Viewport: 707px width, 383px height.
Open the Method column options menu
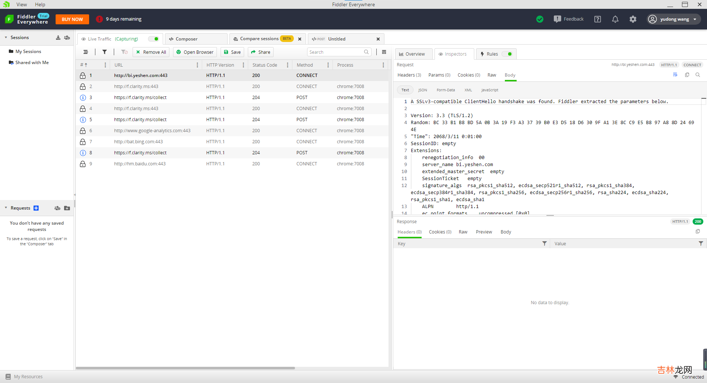click(x=328, y=65)
